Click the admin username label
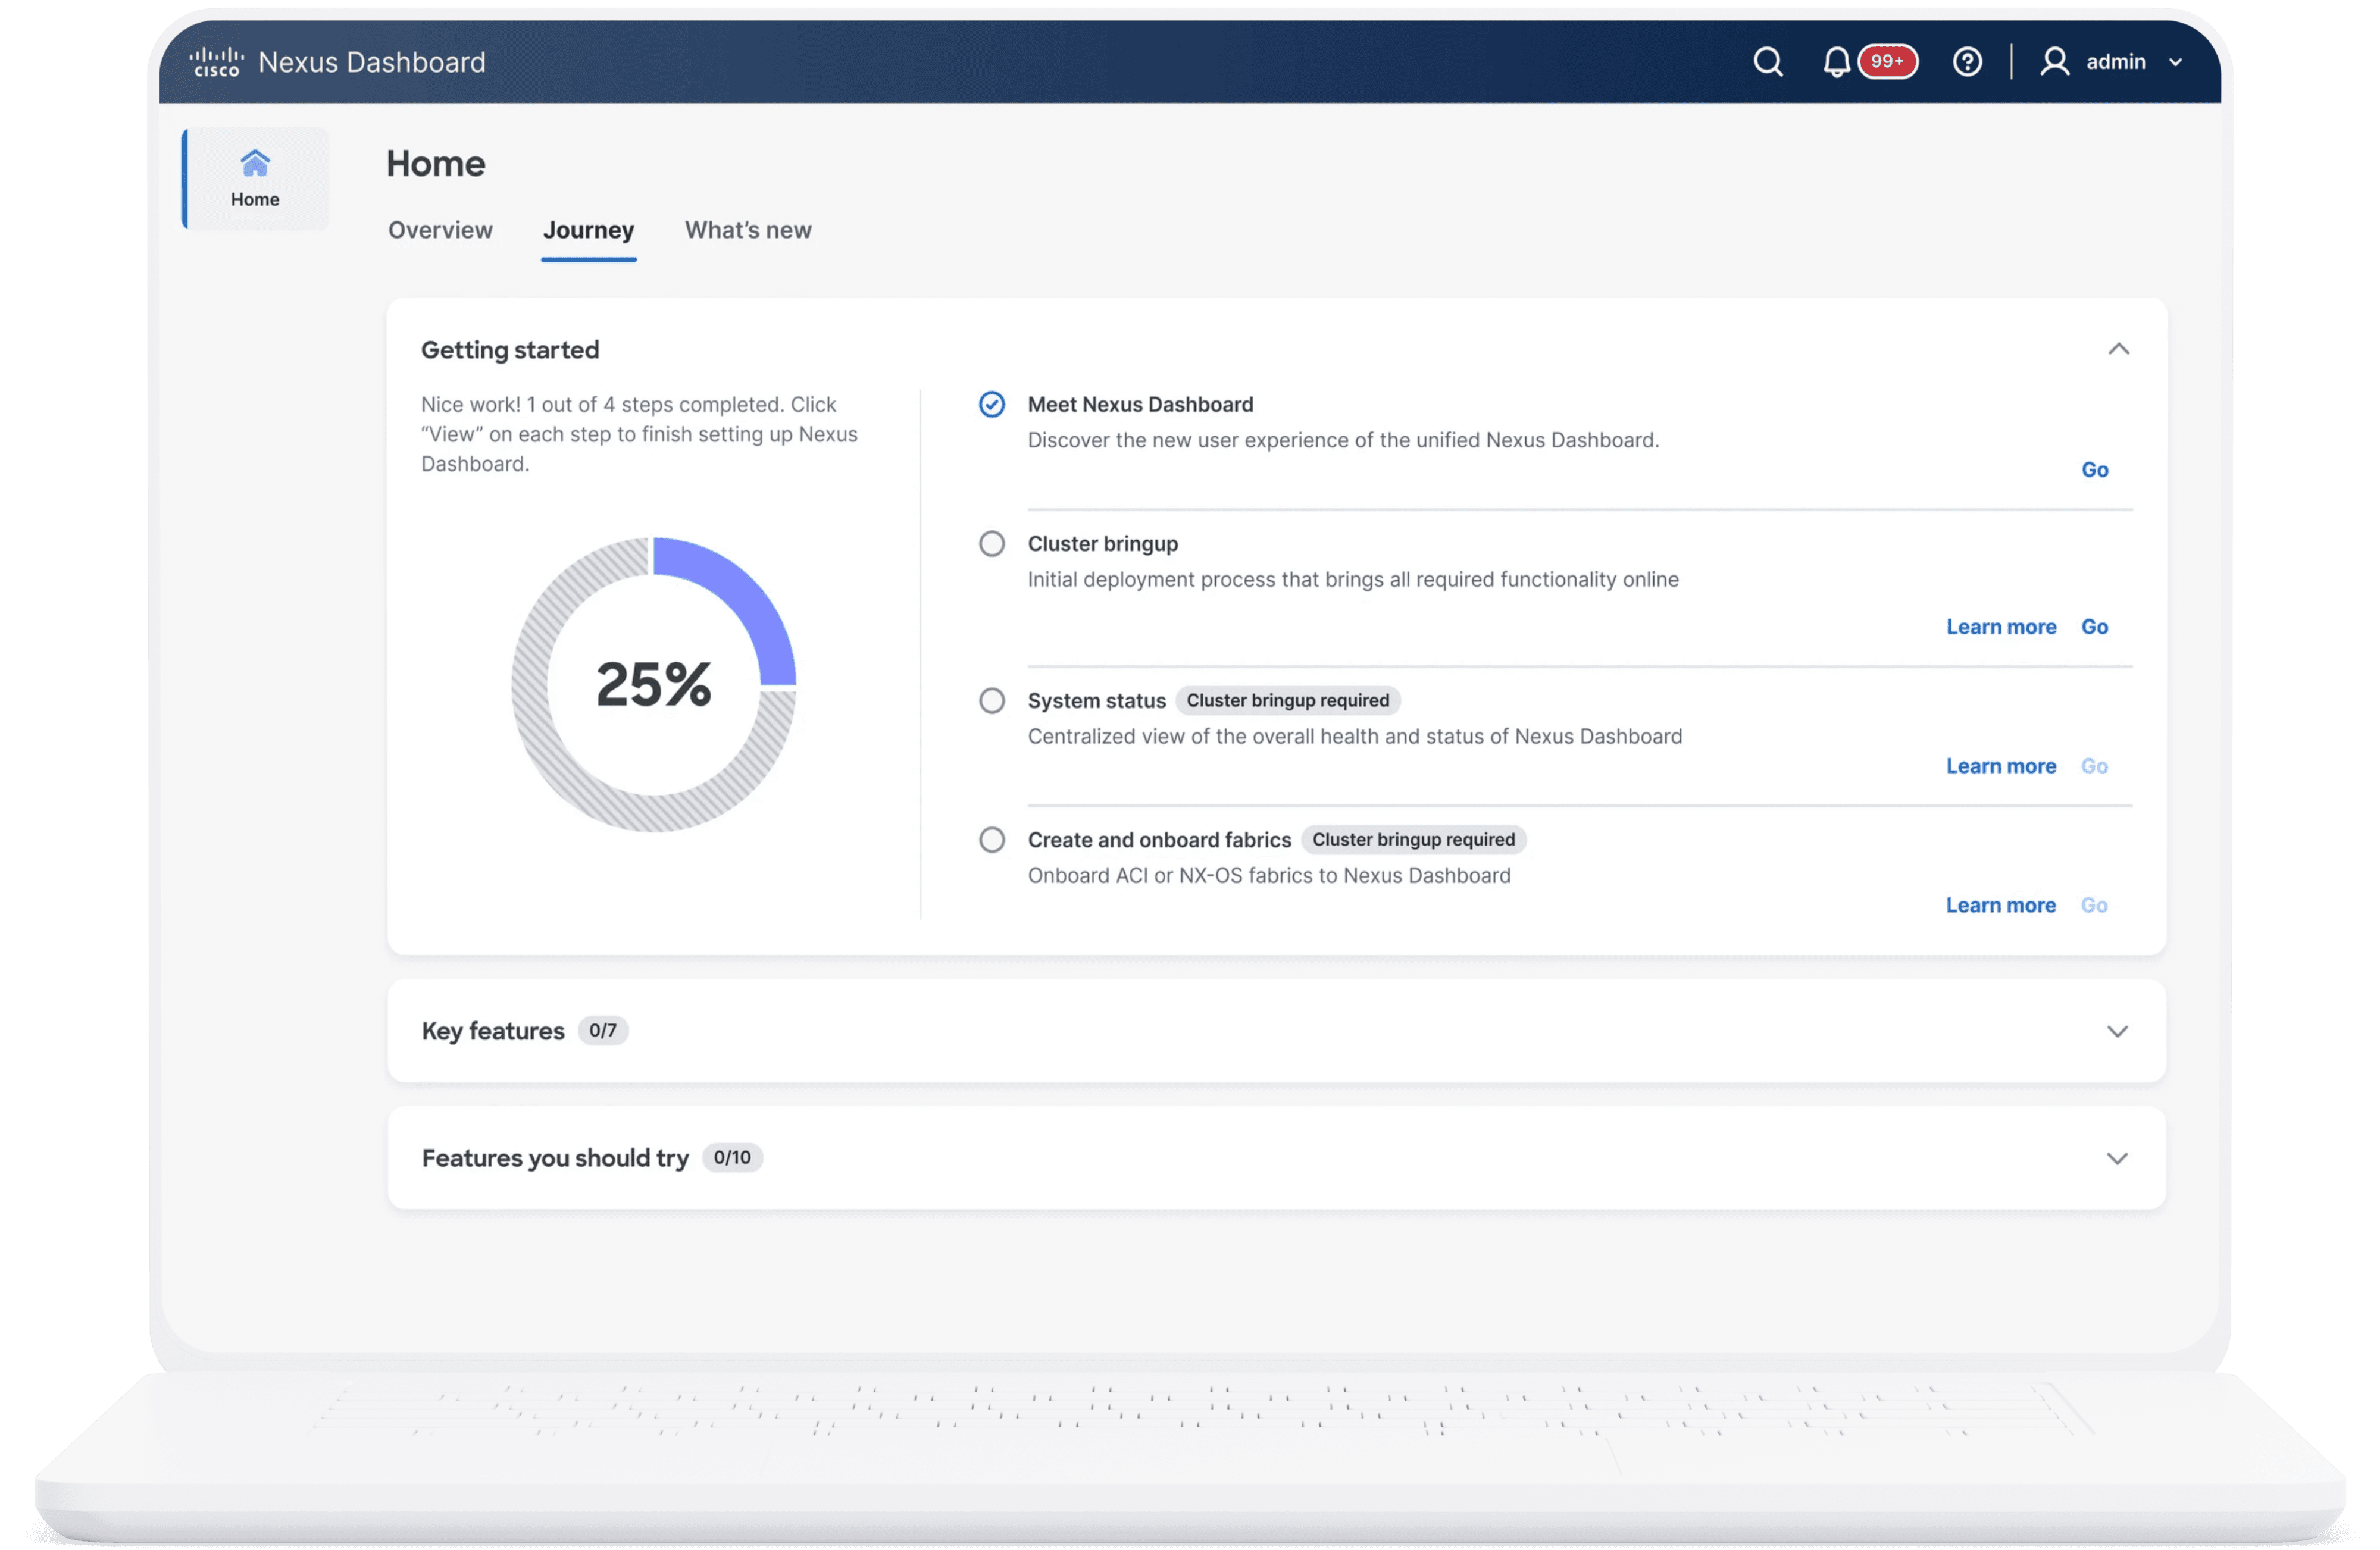This screenshot has height=1550, width=2380. (2115, 62)
